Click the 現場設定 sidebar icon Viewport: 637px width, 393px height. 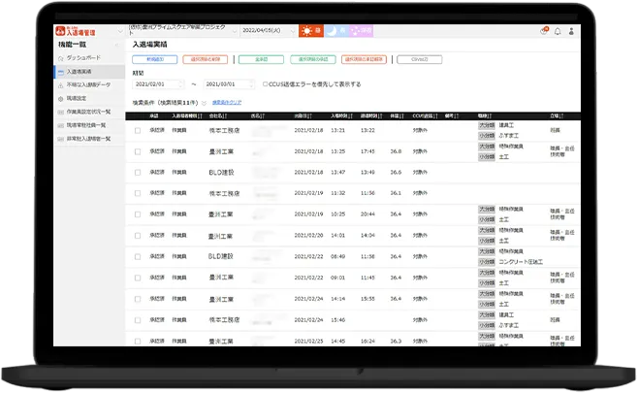tap(61, 99)
